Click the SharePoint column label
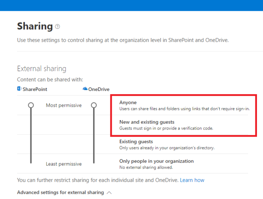Screen dimensions: 263x199 click(x=35, y=89)
